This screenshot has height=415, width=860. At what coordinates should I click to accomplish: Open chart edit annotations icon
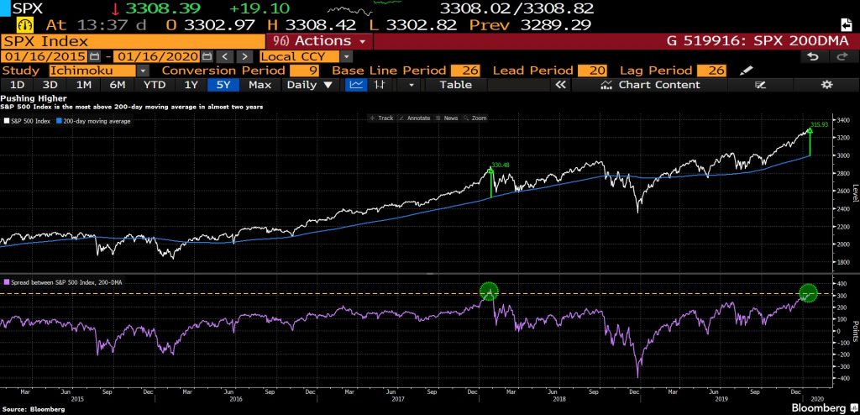click(760, 85)
